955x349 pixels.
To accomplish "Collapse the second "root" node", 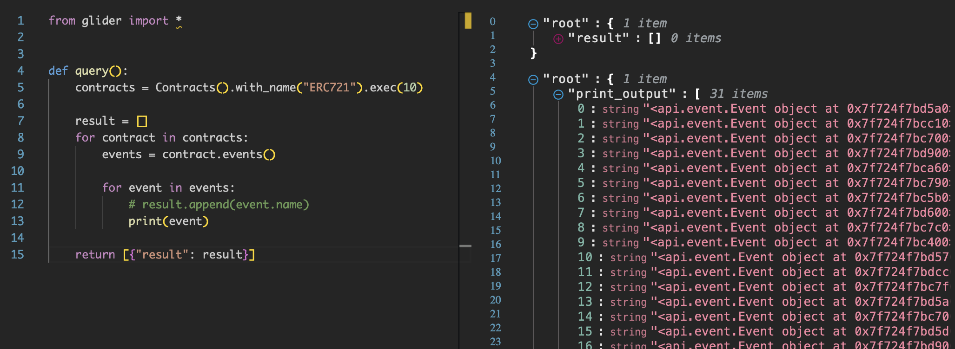I will (533, 80).
